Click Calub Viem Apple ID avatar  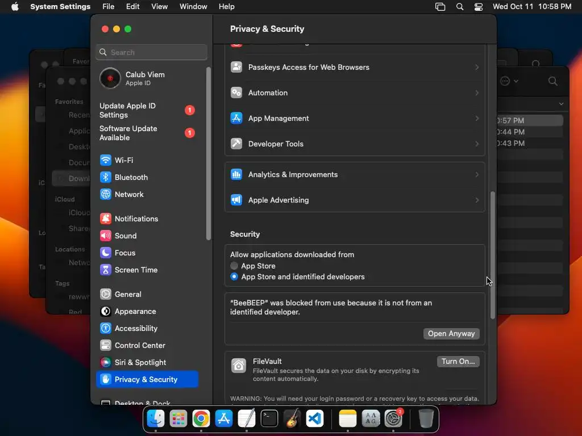coord(110,78)
